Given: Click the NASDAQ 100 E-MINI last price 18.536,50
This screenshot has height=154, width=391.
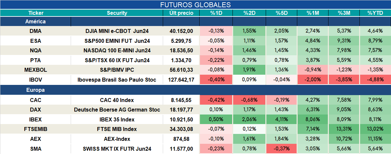Looking at the screenshot, I should point(181,50).
